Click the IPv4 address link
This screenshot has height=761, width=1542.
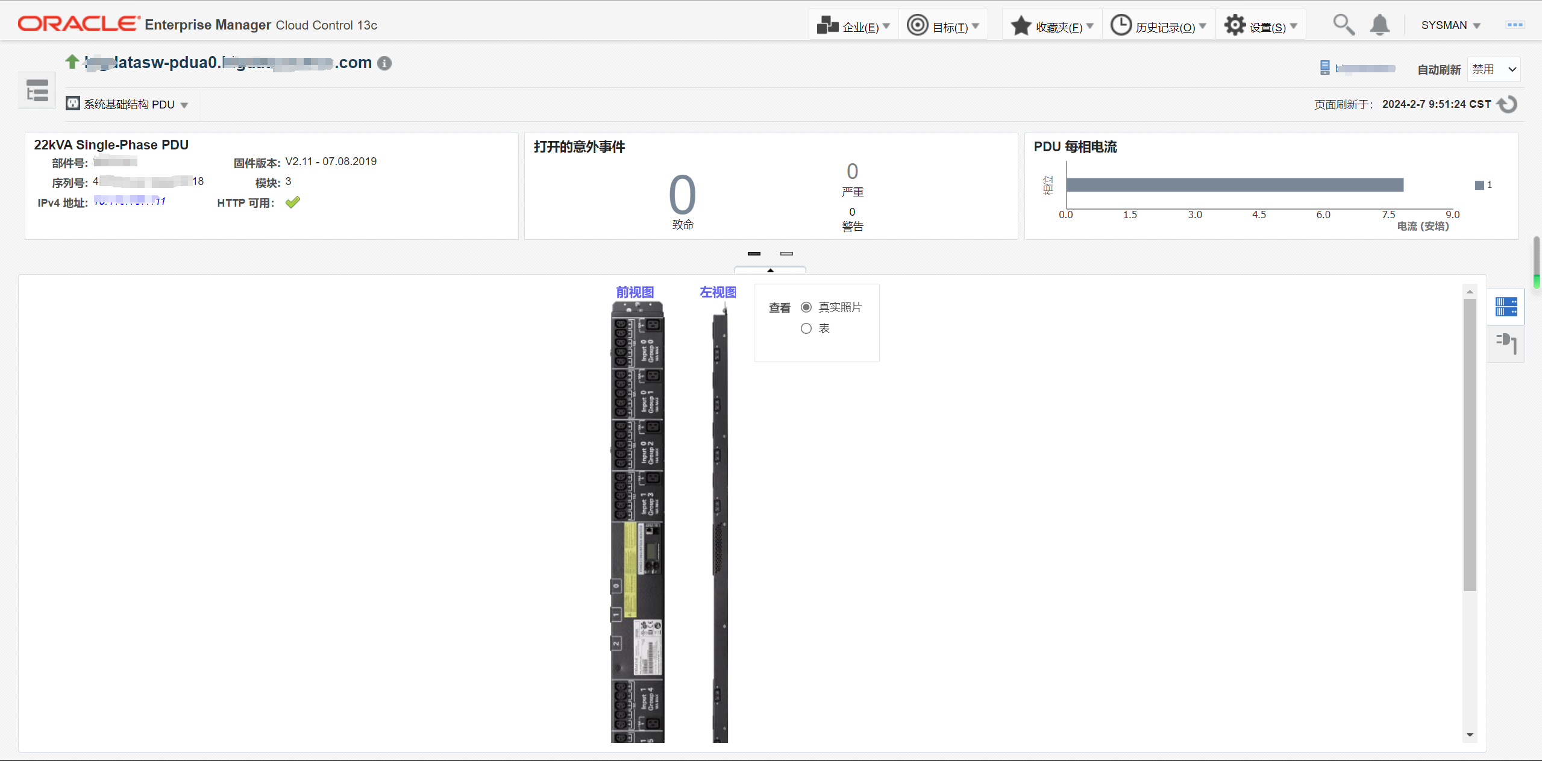point(130,202)
